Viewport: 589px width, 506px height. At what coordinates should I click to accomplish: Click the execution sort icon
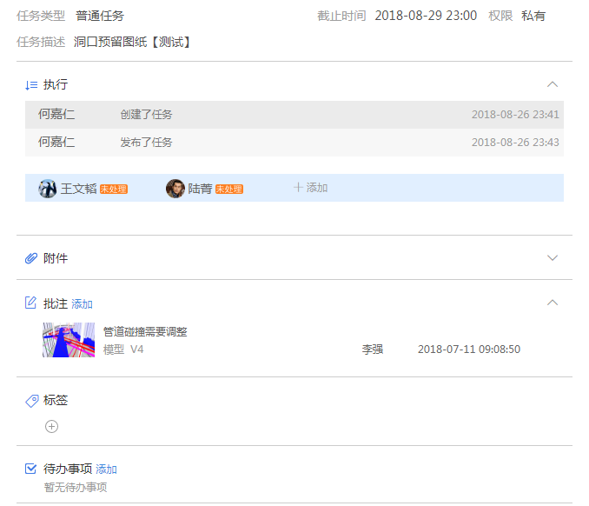(x=31, y=84)
